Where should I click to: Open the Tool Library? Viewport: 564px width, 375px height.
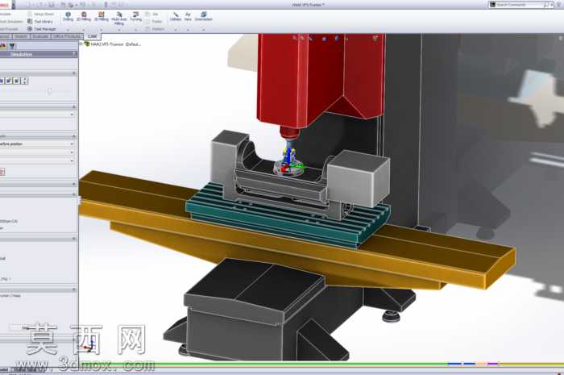pyautogui.click(x=40, y=22)
